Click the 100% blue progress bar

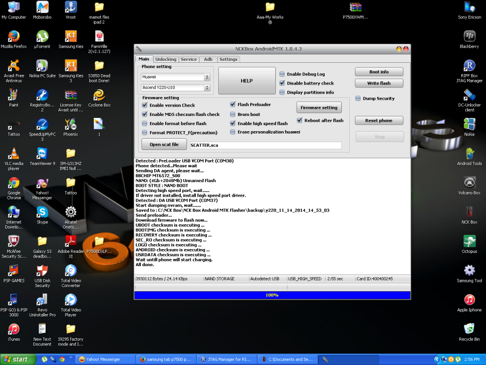coord(272,295)
